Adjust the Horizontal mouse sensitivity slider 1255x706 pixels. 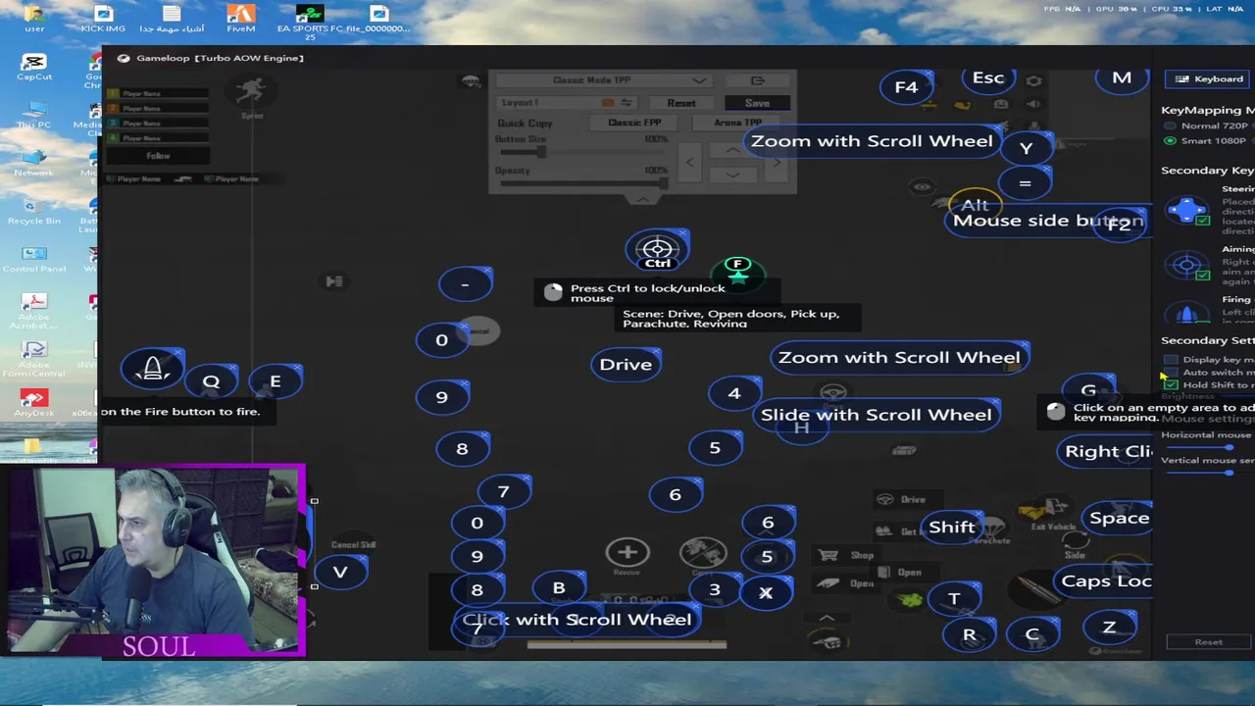(1229, 447)
